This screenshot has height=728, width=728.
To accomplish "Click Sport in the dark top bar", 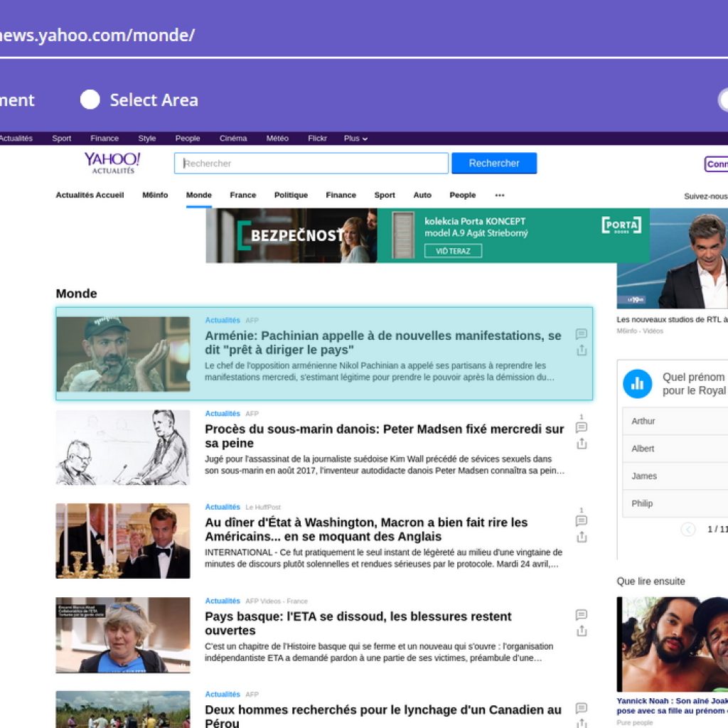I will tap(62, 139).
